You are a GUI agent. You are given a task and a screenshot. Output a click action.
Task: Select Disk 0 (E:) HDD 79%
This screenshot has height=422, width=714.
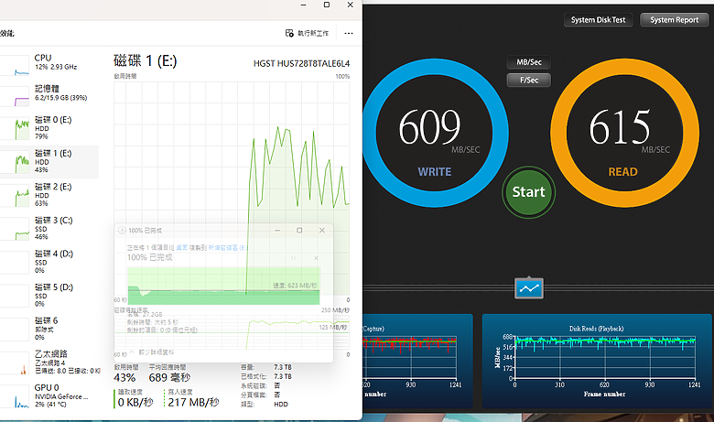[x=49, y=128]
